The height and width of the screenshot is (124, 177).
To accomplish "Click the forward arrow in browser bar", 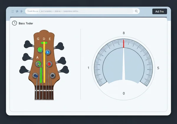I will (x=21, y=11).
